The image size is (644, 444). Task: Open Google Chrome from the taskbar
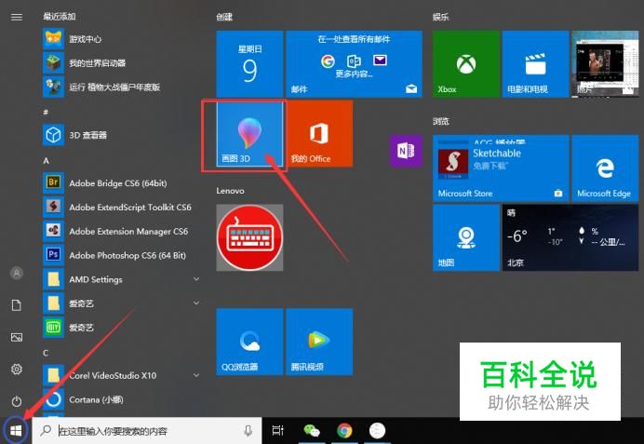pyautogui.click(x=344, y=430)
